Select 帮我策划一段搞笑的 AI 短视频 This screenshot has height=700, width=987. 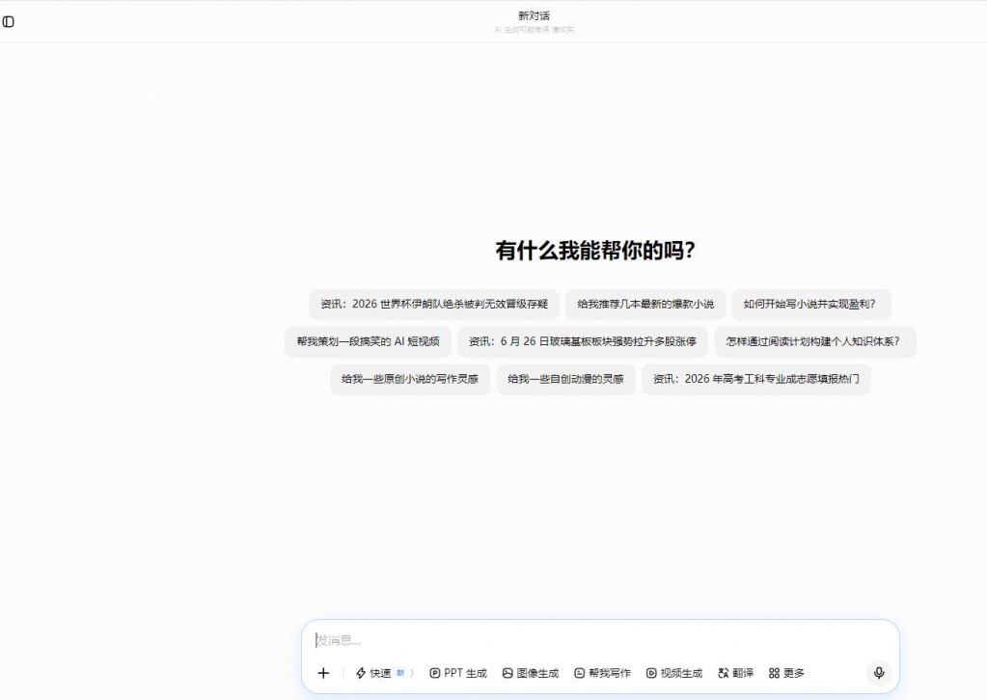[x=368, y=341]
